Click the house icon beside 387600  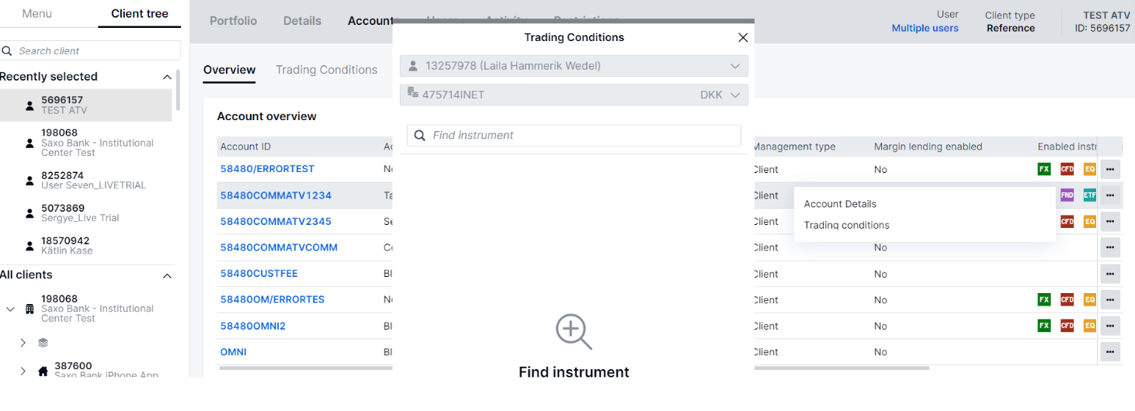coord(43,371)
